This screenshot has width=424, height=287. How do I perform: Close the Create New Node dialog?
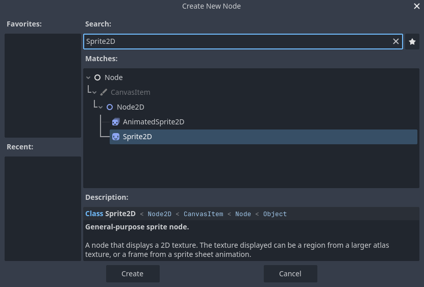pos(416,6)
